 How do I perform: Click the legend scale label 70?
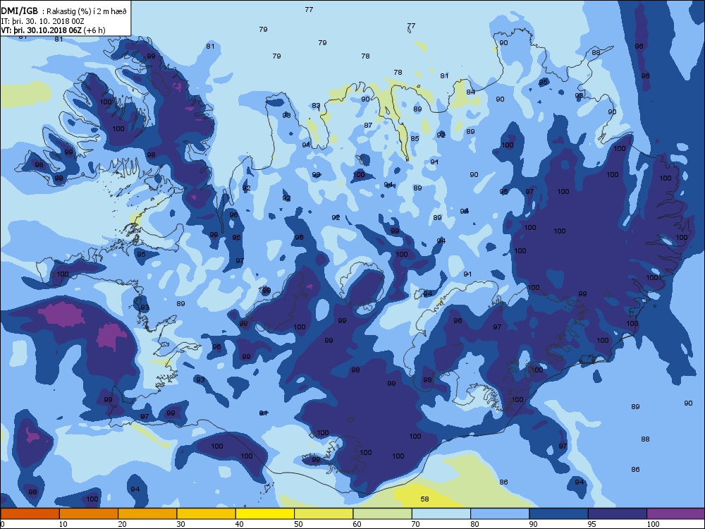click(415, 523)
